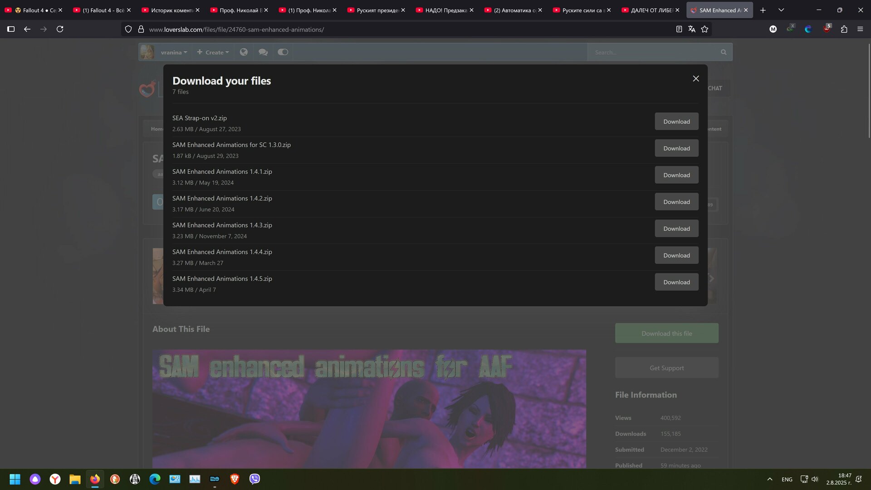
Task: Open Yandex browser from taskbar
Action: click(x=55, y=479)
